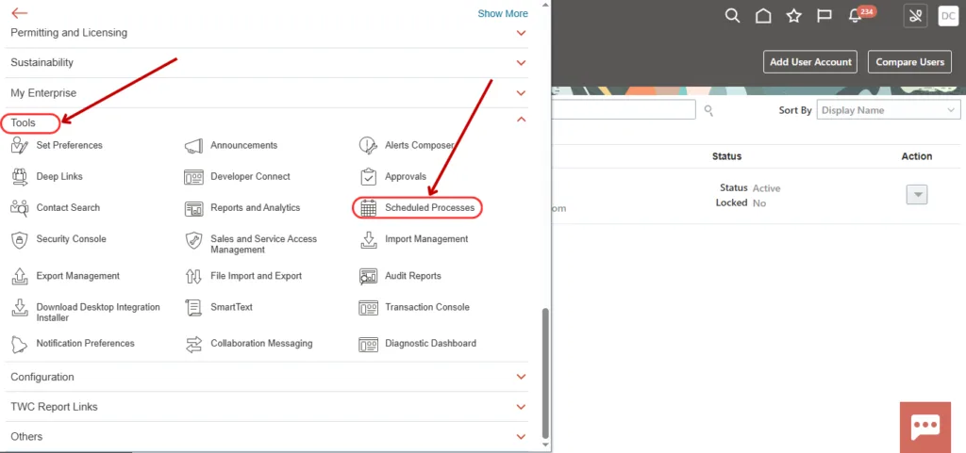Open Scheduled Processes calendar icon
The image size is (966, 453).
tap(369, 208)
